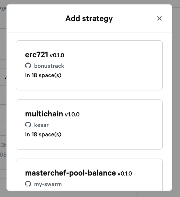Select the multichain strategy card
This screenshot has height=197, width=180.
tap(89, 124)
